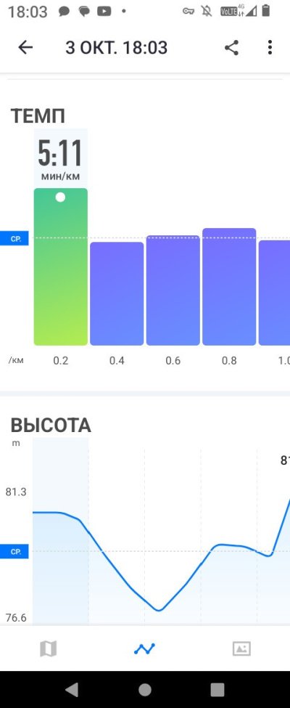The width and height of the screenshot is (290, 708).
Task: Go back using the arrow icon
Action: tap(25, 47)
